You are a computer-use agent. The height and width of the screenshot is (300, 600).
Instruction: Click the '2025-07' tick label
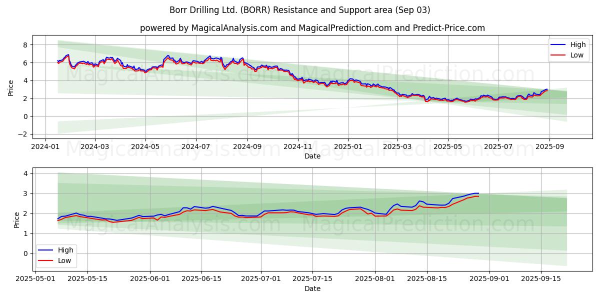(498, 146)
